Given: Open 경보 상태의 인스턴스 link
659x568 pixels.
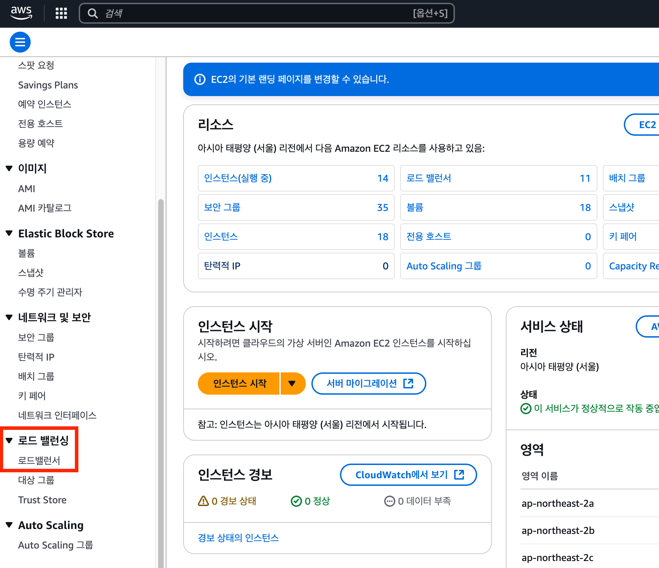Looking at the screenshot, I should [238, 538].
